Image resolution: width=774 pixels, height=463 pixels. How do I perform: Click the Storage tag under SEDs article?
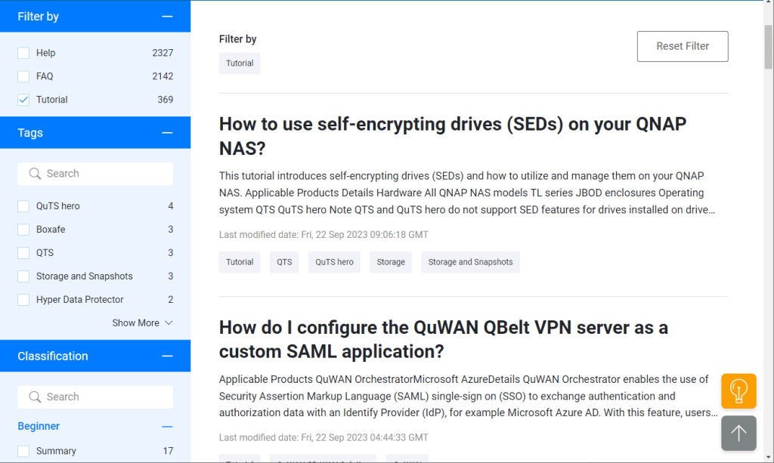391,262
